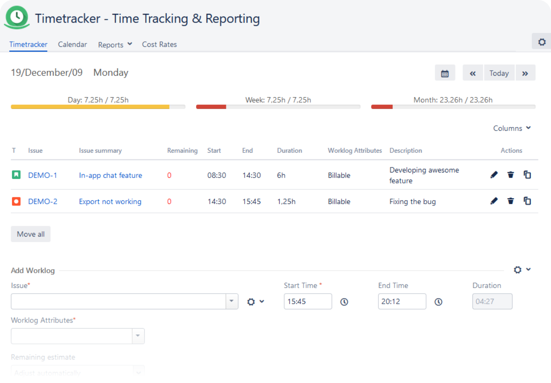Open 'Export not working' summary link

click(x=110, y=201)
